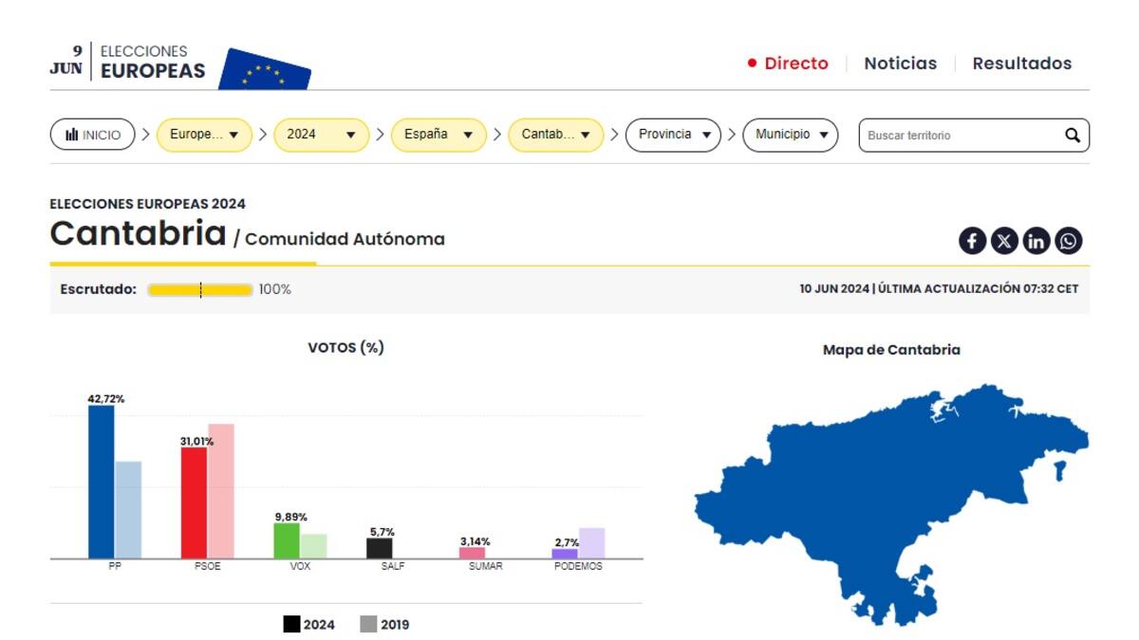Toggle the 2019 legend series
The image size is (1139, 640).
tap(384, 625)
